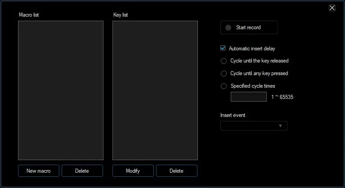The height and width of the screenshot is (188, 345).
Task: Click inside the empty Key list box
Action: (155, 90)
